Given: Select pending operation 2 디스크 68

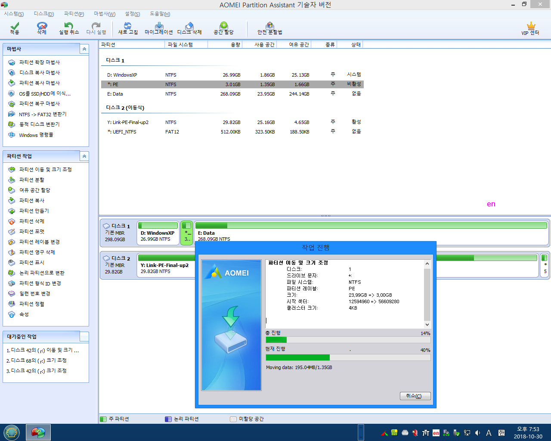Looking at the screenshot, I should click(x=37, y=361).
